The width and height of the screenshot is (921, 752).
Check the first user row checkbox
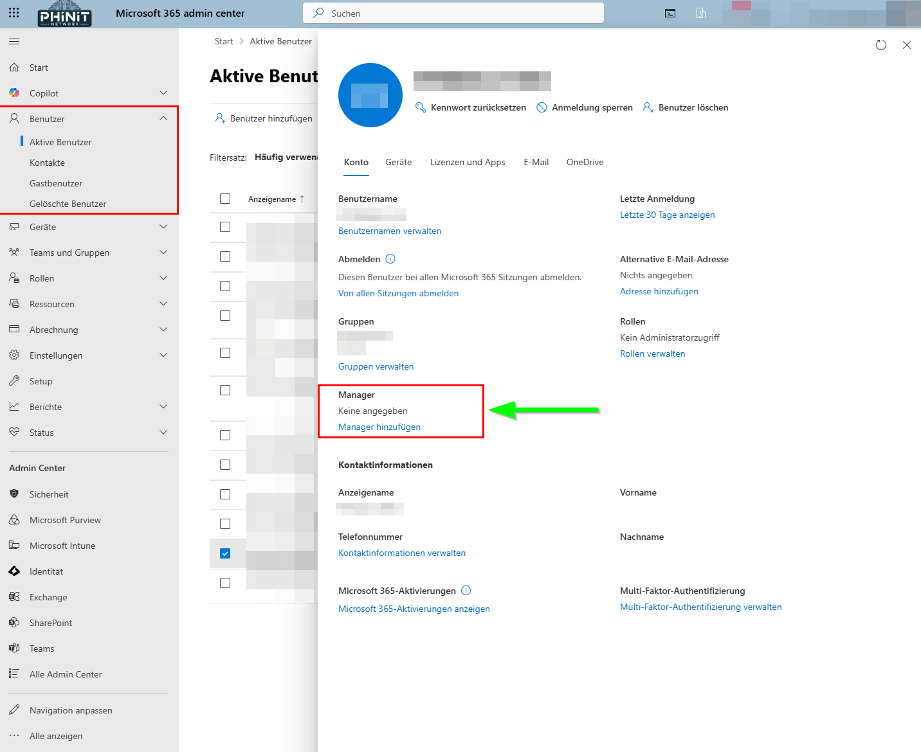224,227
